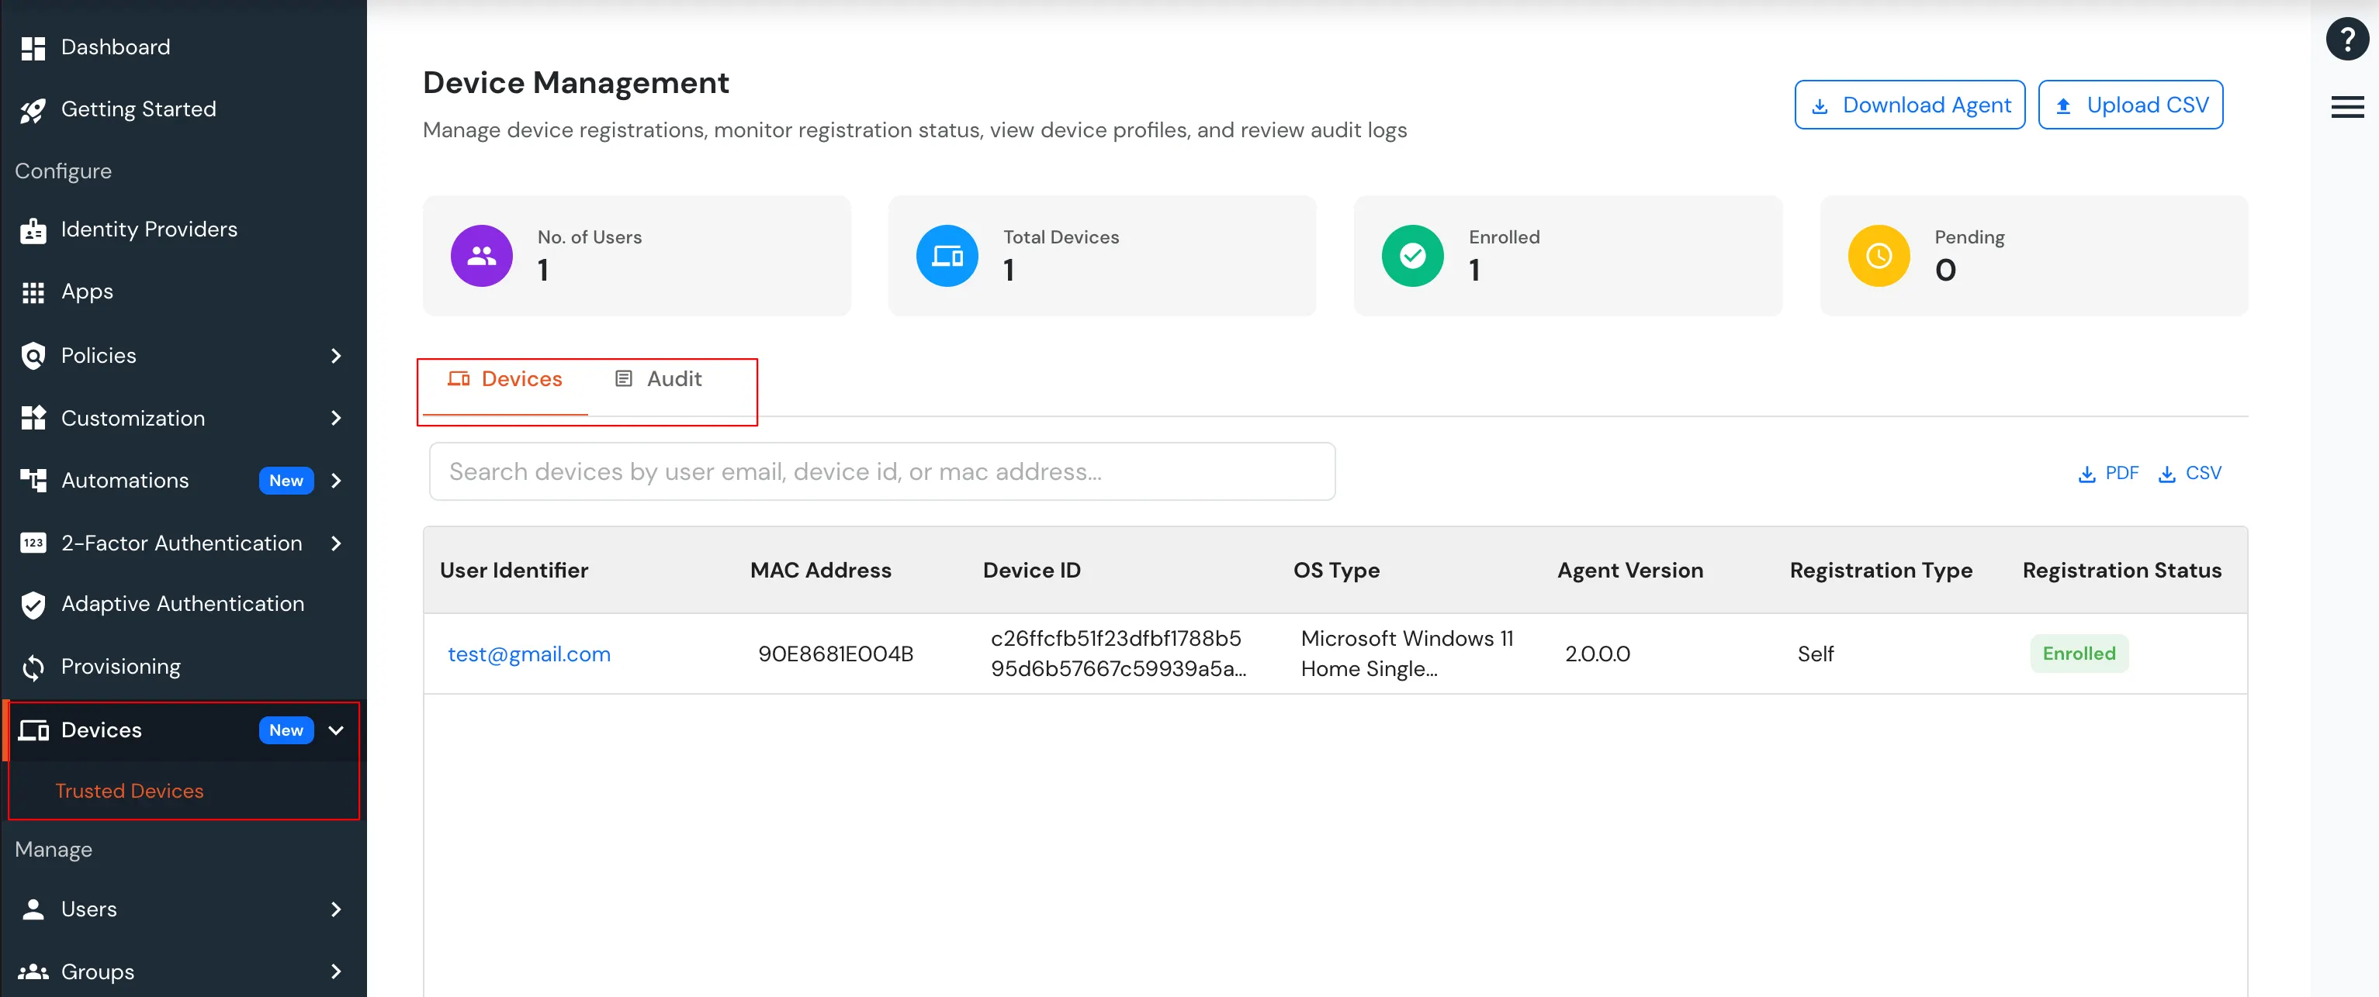Viewport: 2379px width, 997px height.
Task: Open the Provisioning sync icon
Action: (x=33, y=666)
